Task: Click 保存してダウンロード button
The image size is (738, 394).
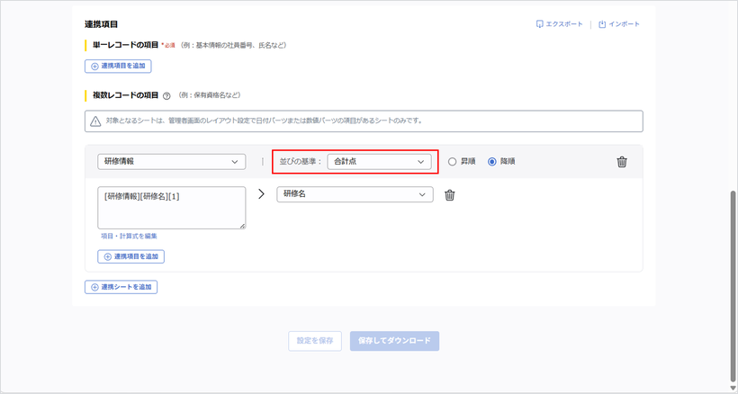Action: coord(394,341)
